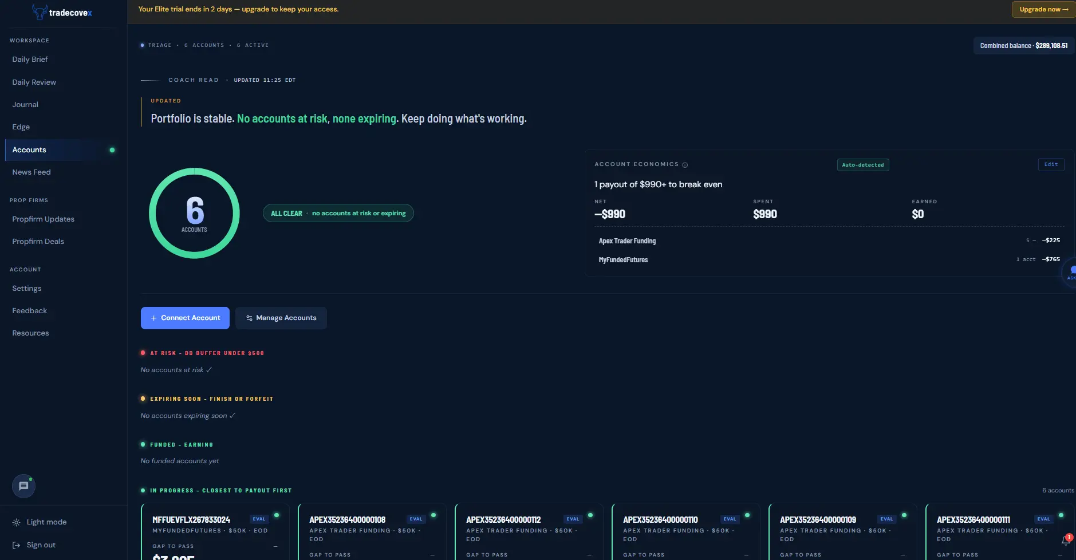Click the orange Expiring Soon section dot
This screenshot has height=560, width=1076.
pyautogui.click(x=143, y=399)
